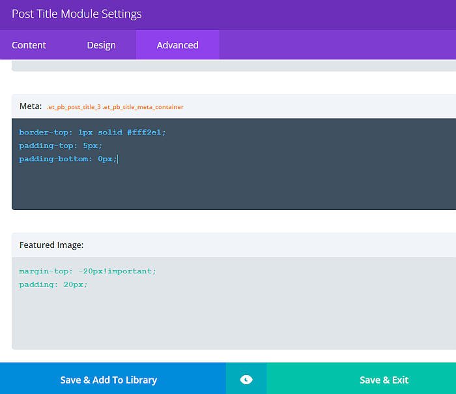Viewport: 456px width, 394px height.
Task: Click the partially visible field above Meta
Action: 235,65
